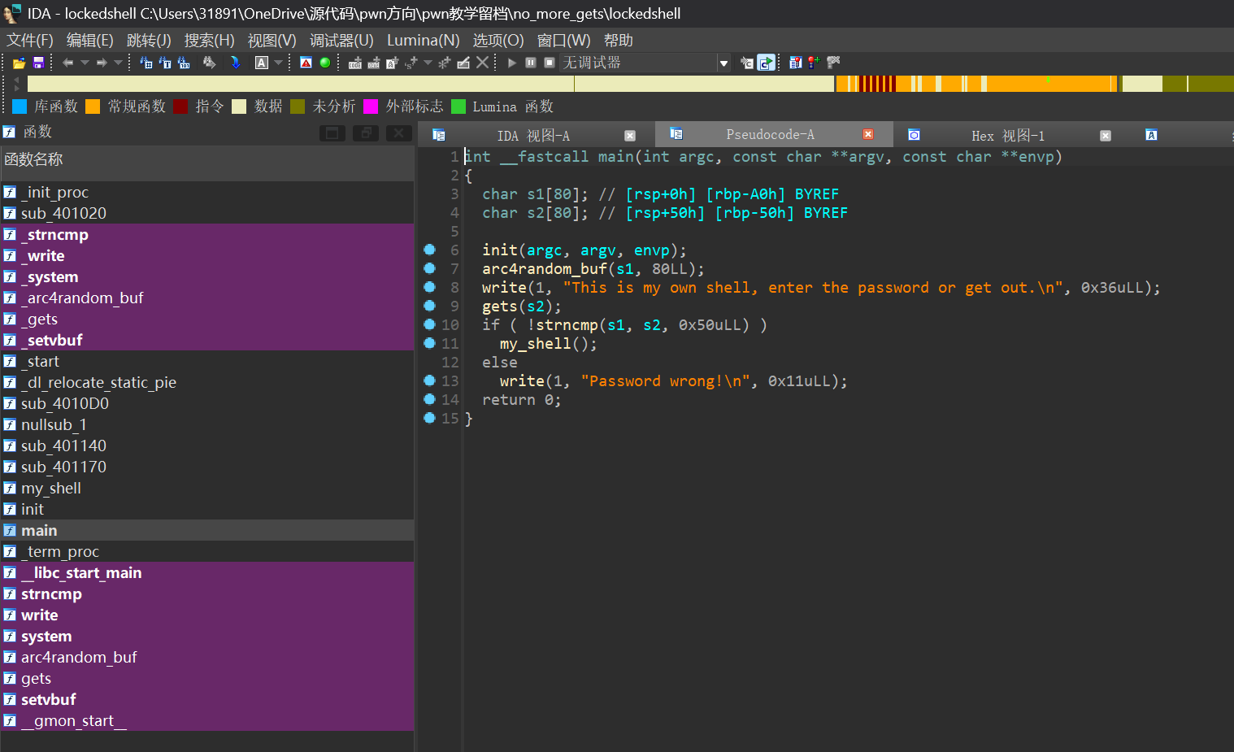
Task: Toggle breakpoint dot on line 8
Action: [430, 287]
